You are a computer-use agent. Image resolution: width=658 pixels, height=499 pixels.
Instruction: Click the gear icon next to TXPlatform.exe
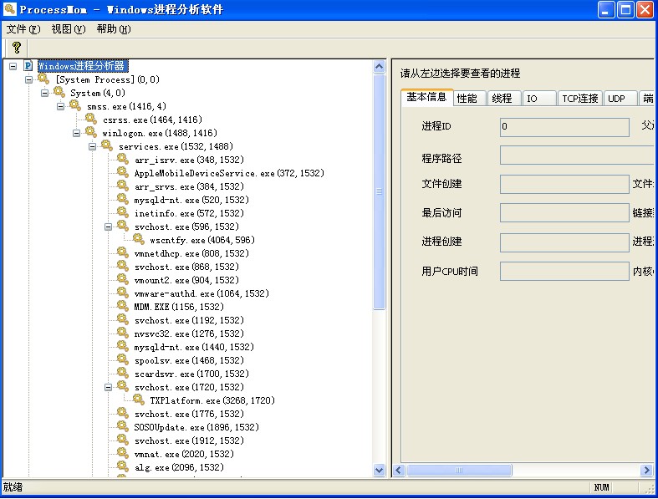[x=139, y=400]
